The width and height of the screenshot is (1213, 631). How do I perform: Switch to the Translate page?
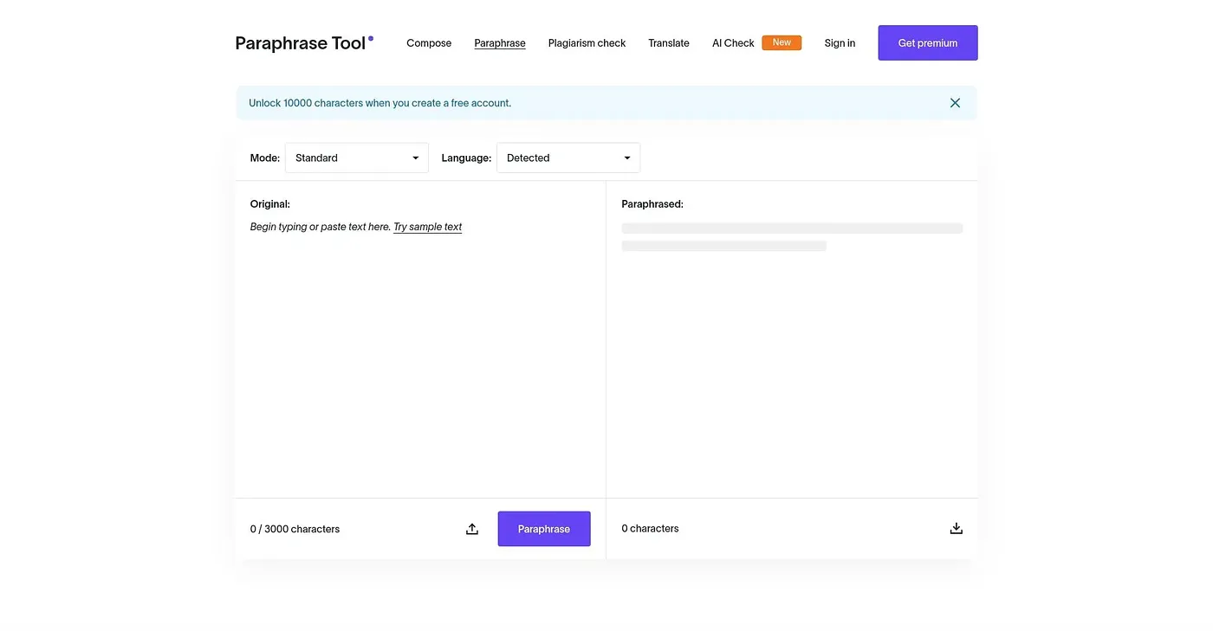(669, 43)
